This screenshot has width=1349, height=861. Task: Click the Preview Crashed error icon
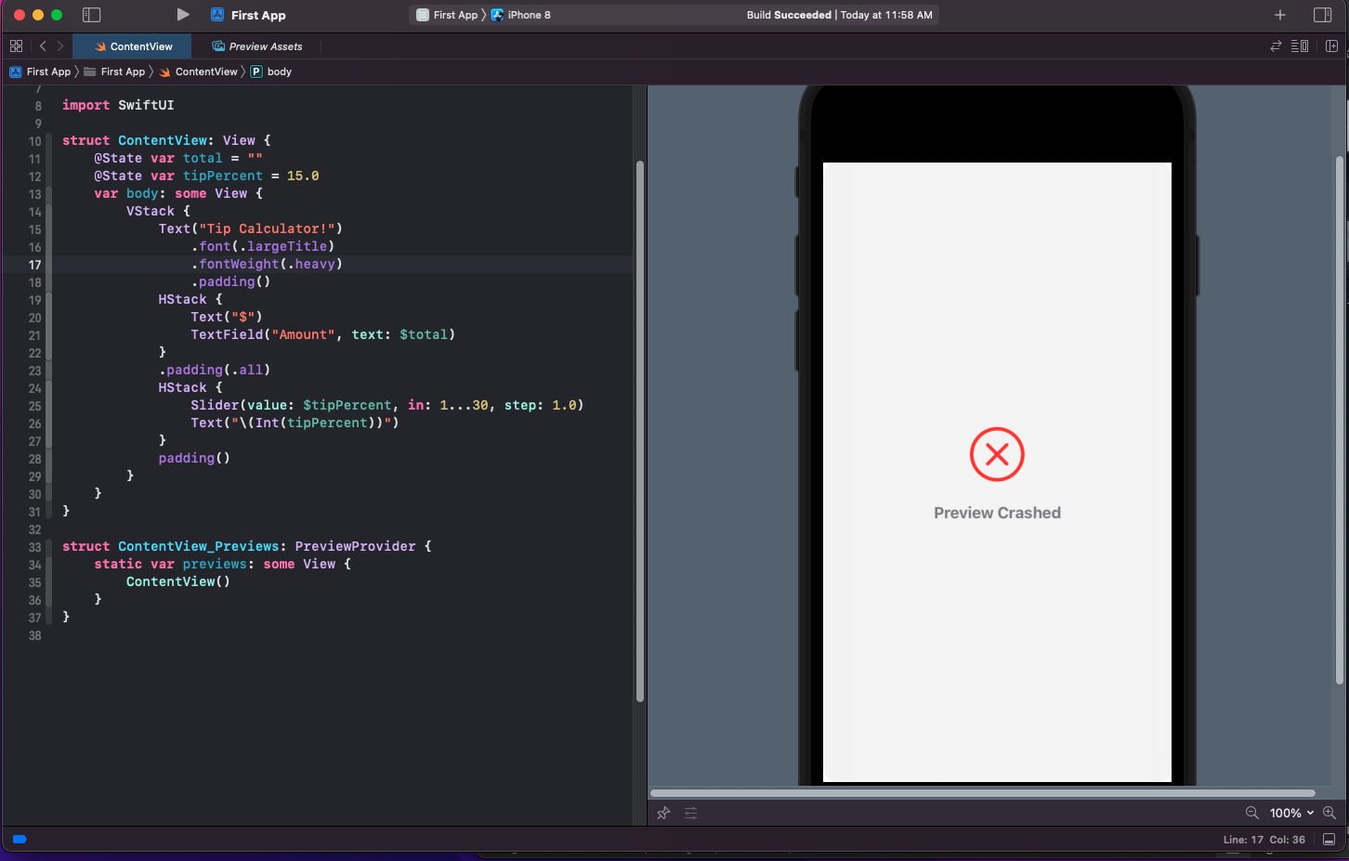(997, 454)
